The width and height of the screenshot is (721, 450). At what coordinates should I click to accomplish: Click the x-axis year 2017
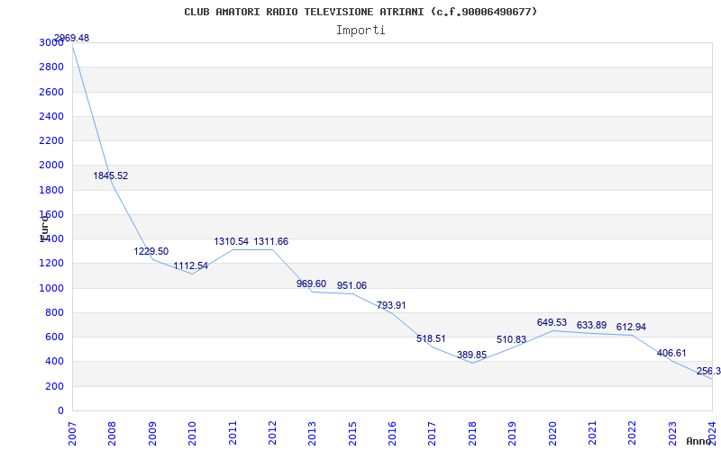(433, 433)
